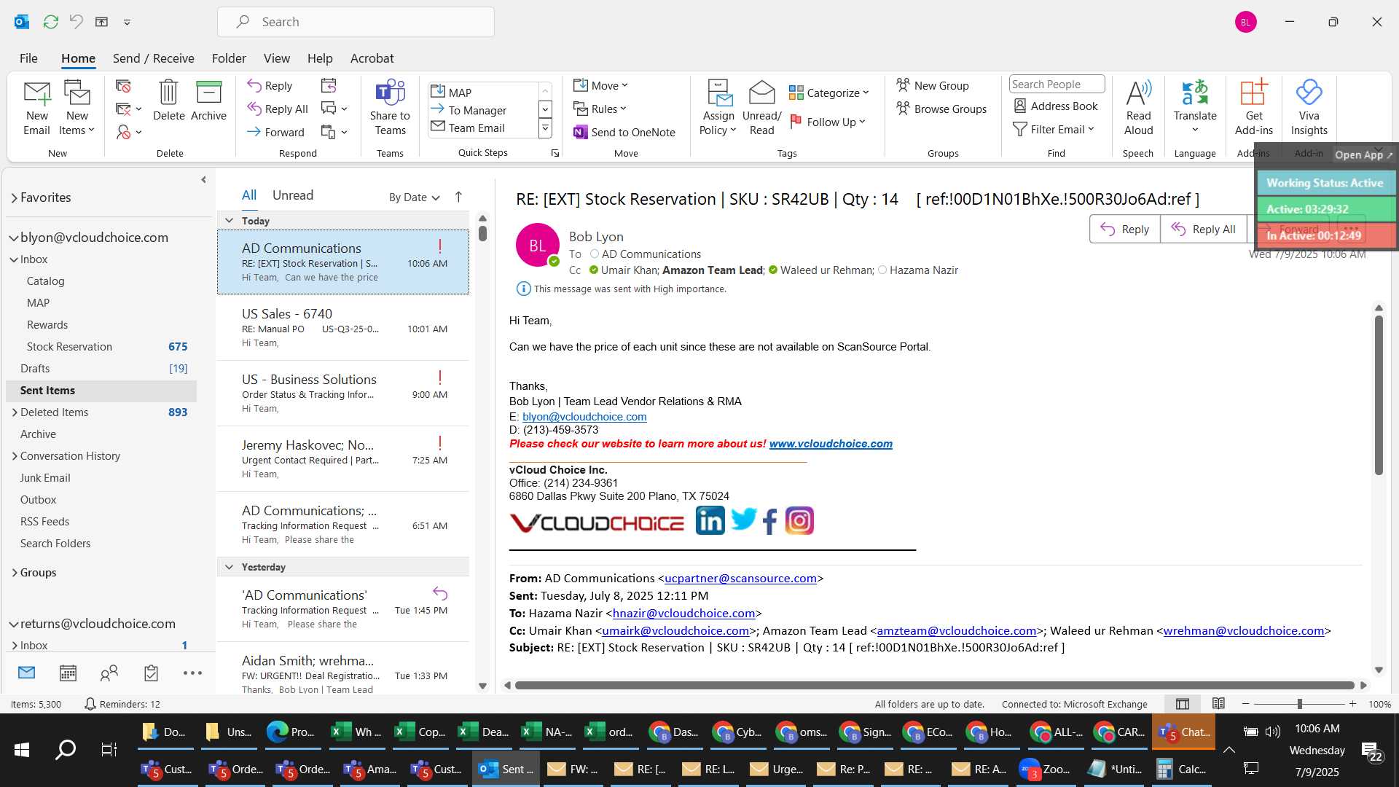Switch to Send / Receive tab

(153, 58)
